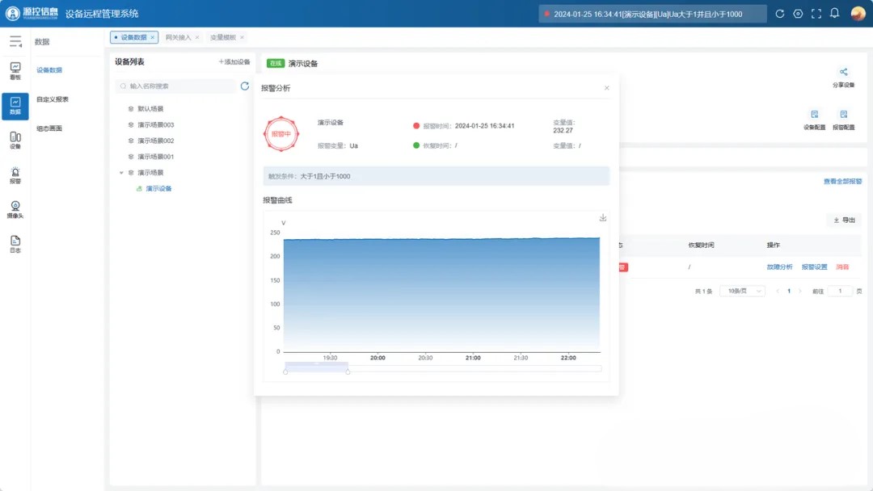Click the 在线 online status badge

276,63
